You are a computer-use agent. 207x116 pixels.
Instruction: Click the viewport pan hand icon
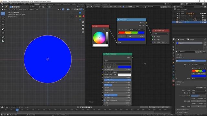click(83, 25)
